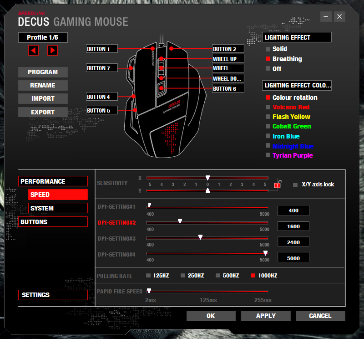
Task: Go to previous profile with left arrow
Action: 33,50
